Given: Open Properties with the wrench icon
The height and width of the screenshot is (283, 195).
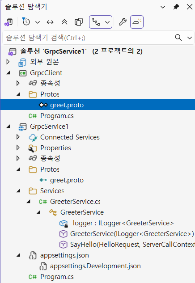Looking at the screenshot, I should click(123, 22).
